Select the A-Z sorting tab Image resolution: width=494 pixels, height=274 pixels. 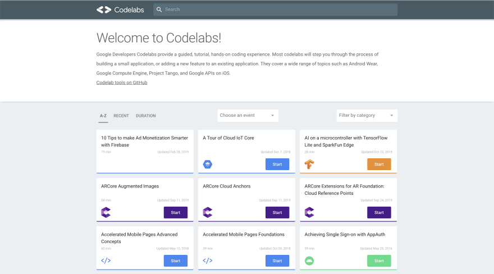[103, 116]
